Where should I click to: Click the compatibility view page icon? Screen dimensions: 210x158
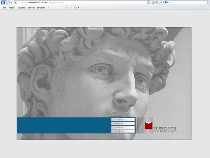153,2
